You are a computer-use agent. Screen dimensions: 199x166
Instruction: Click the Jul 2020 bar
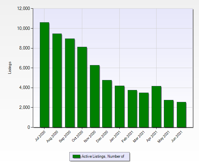(x=44, y=75)
